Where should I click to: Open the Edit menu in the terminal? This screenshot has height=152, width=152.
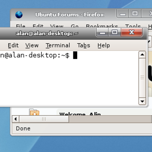point(13,45)
